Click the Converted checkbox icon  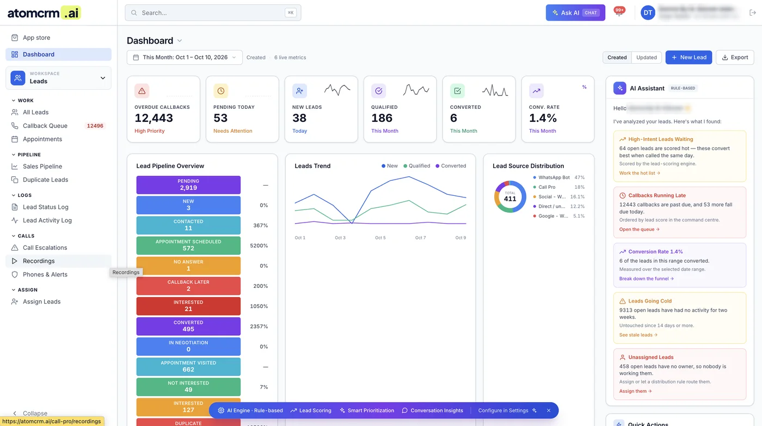457,91
